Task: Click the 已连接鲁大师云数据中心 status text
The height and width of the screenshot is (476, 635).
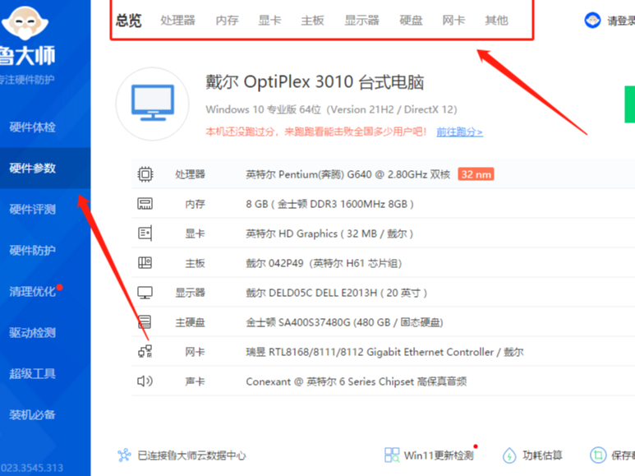Action: (x=191, y=455)
